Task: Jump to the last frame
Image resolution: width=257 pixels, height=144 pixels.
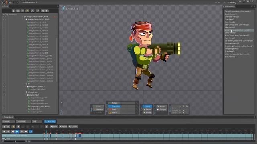Action: [26, 132]
